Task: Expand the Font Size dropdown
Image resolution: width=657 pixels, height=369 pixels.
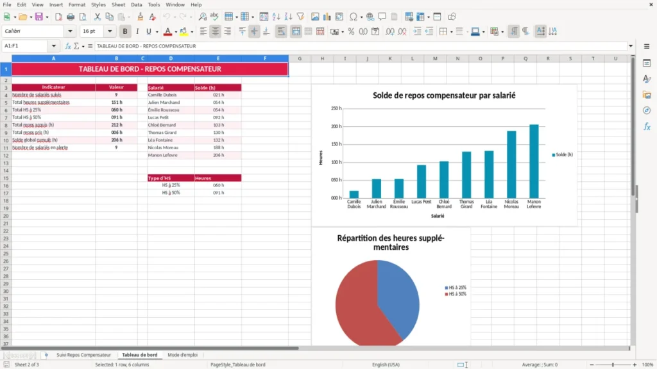Action: [110, 31]
